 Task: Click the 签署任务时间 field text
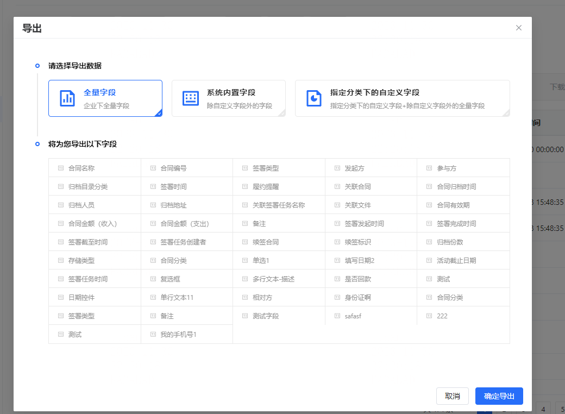[x=88, y=279]
